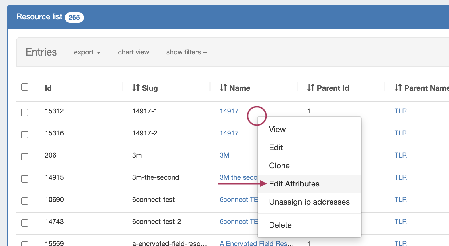Switch to chart view
This screenshot has height=246, width=449.
point(133,52)
